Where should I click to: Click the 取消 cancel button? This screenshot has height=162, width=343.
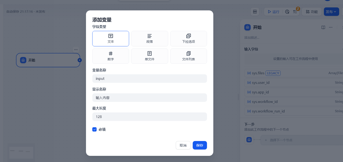183,145
